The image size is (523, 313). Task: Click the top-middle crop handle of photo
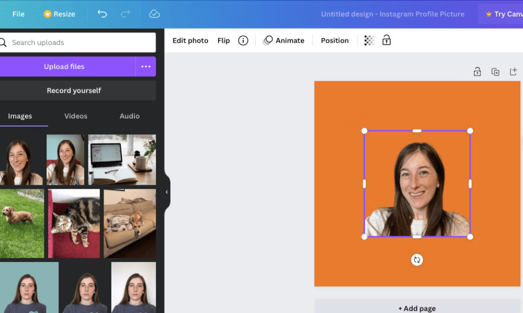(417, 131)
